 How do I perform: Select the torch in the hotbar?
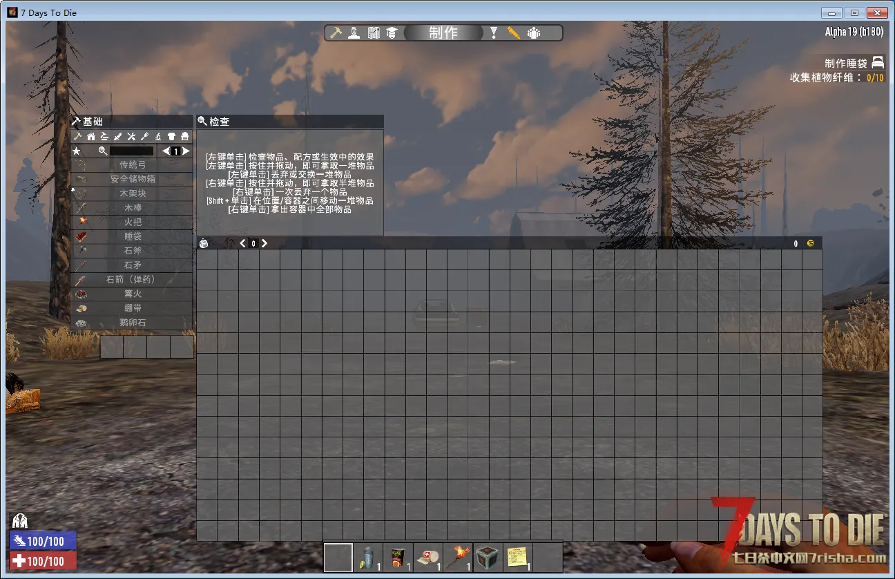458,557
